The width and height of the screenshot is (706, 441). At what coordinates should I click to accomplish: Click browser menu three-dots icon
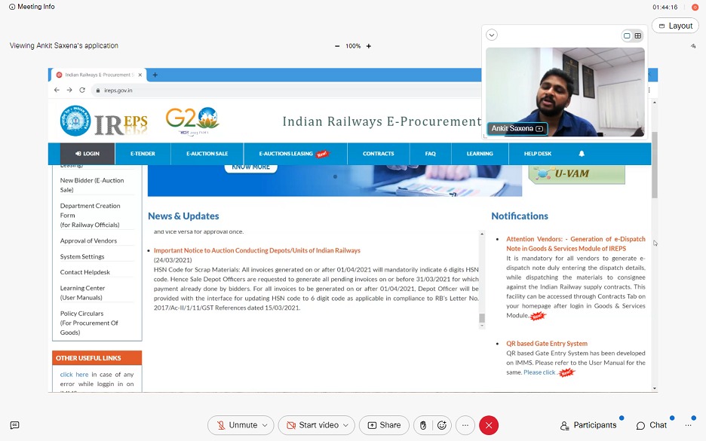pyautogui.click(x=649, y=90)
